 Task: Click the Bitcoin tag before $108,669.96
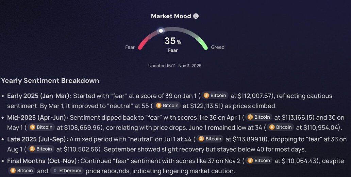click(41, 127)
